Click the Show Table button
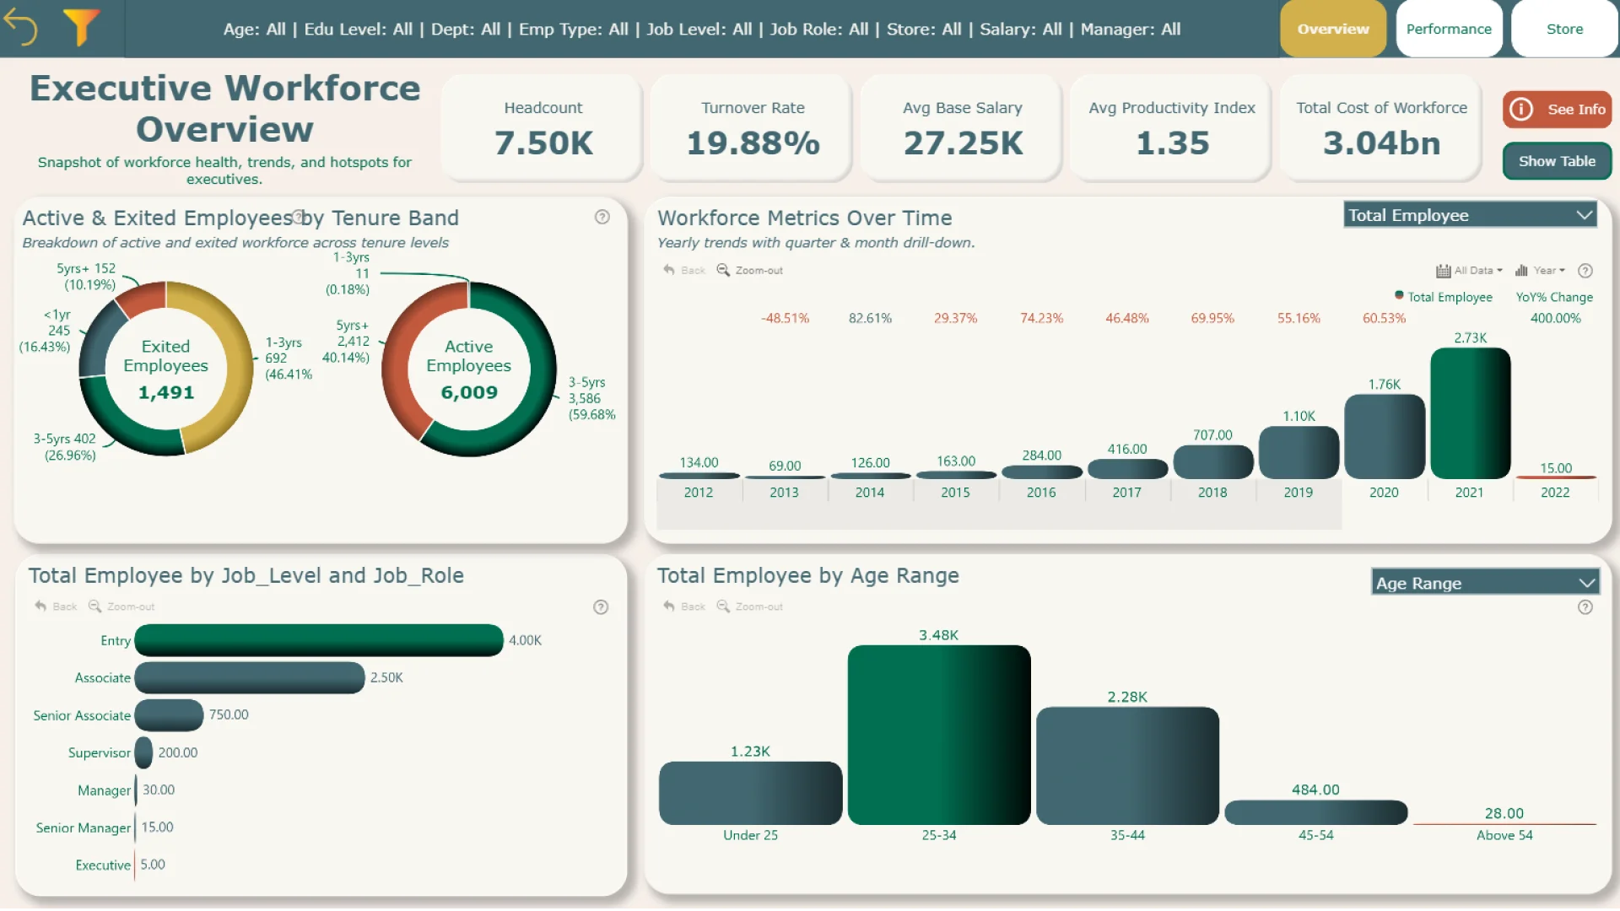The image size is (1620, 911). tap(1557, 161)
